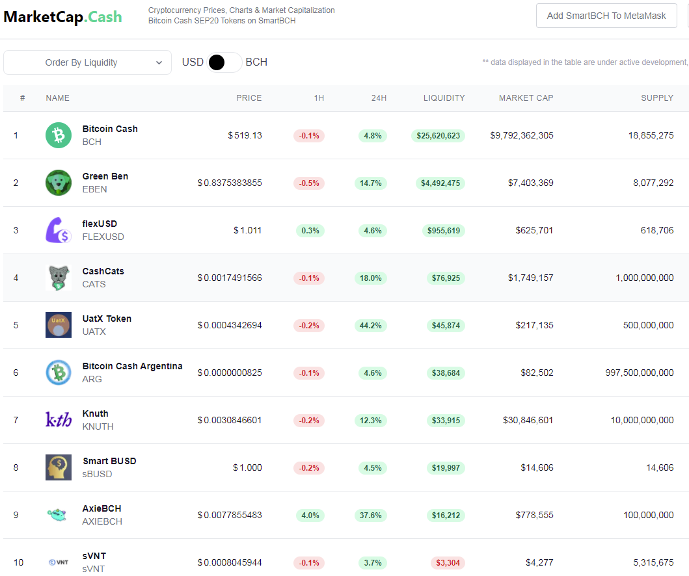689x576 pixels.
Task: Open the UatX Token name
Action: click(107, 319)
